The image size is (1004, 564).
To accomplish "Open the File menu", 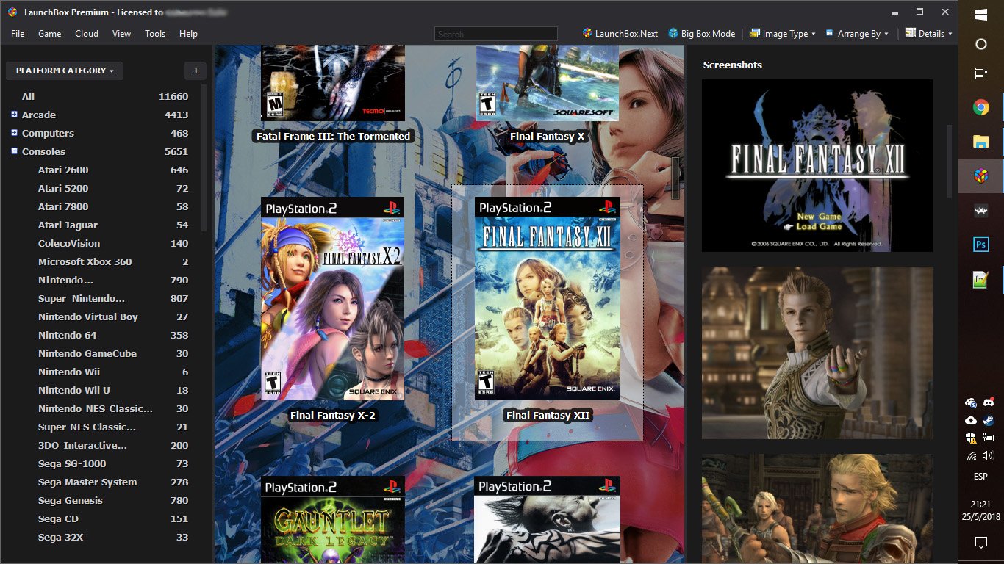I will click(18, 34).
